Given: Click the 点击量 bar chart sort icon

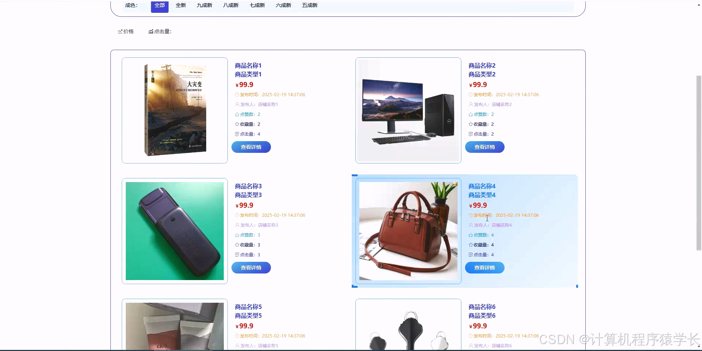Looking at the screenshot, I should [x=151, y=31].
